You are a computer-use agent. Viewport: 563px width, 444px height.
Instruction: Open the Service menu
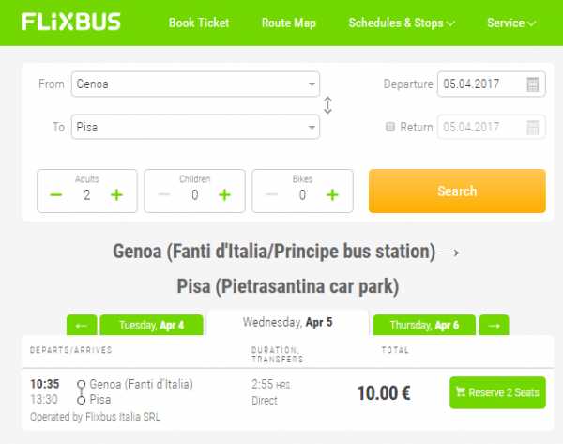(511, 23)
